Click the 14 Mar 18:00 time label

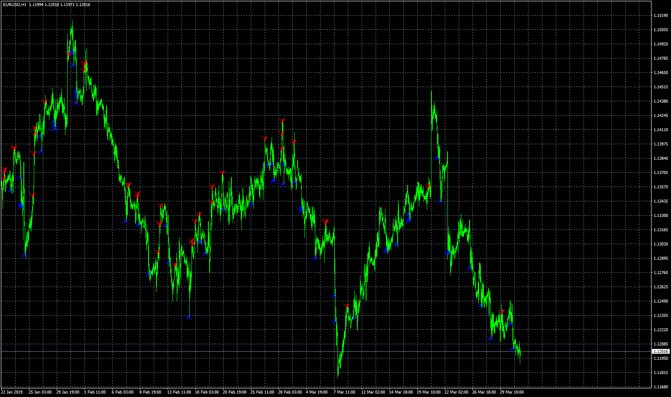coord(401,392)
